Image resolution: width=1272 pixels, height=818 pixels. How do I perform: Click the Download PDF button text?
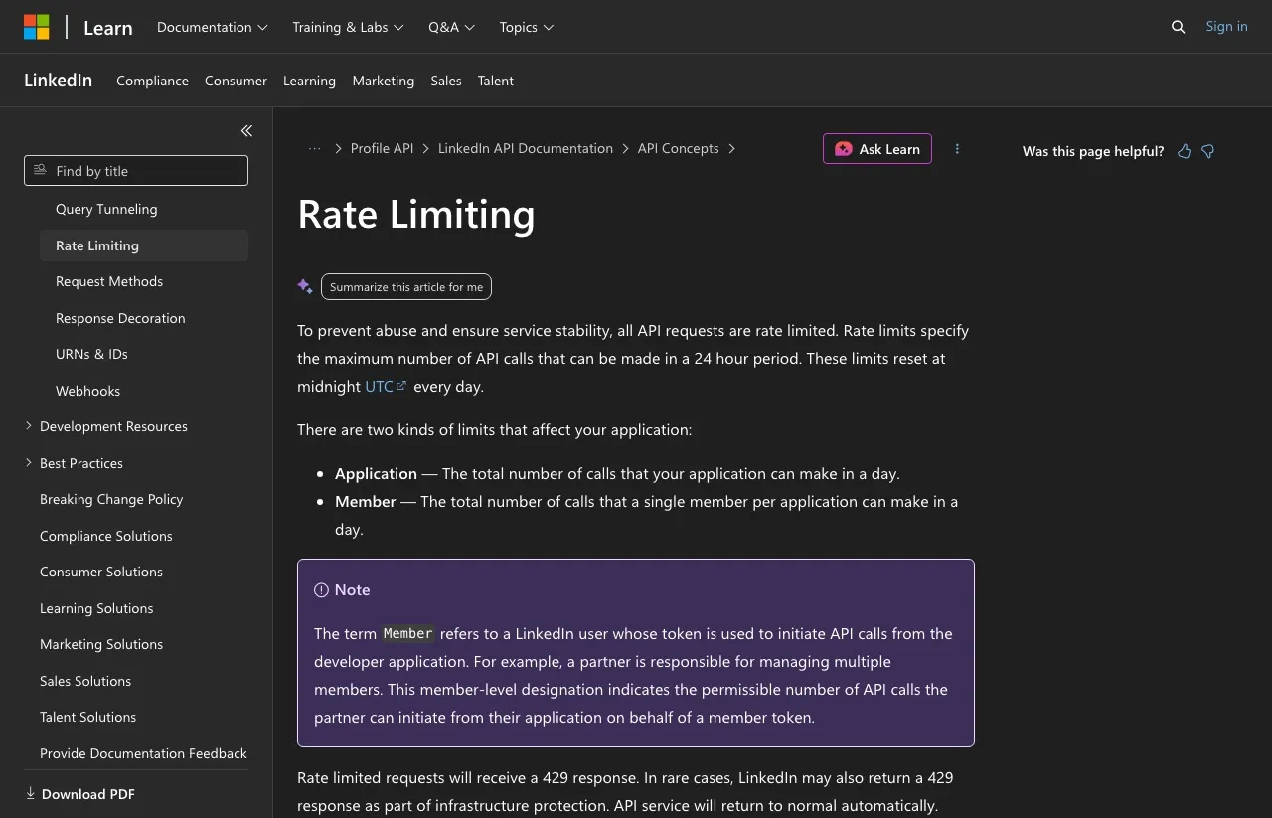coord(88,794)
